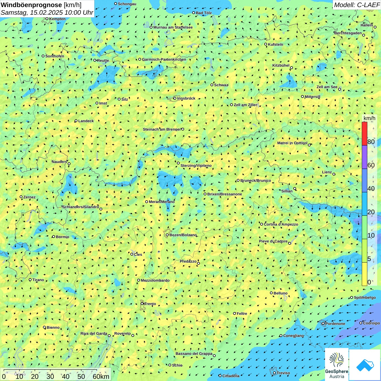Click the "km/h" legend unit label
Screen dimensions: 381x381
369,118
